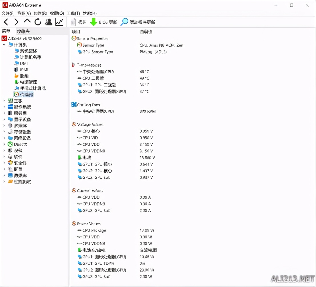
Task: Click the DirectX Xbox logo icon
Action: tap(10, 144)
